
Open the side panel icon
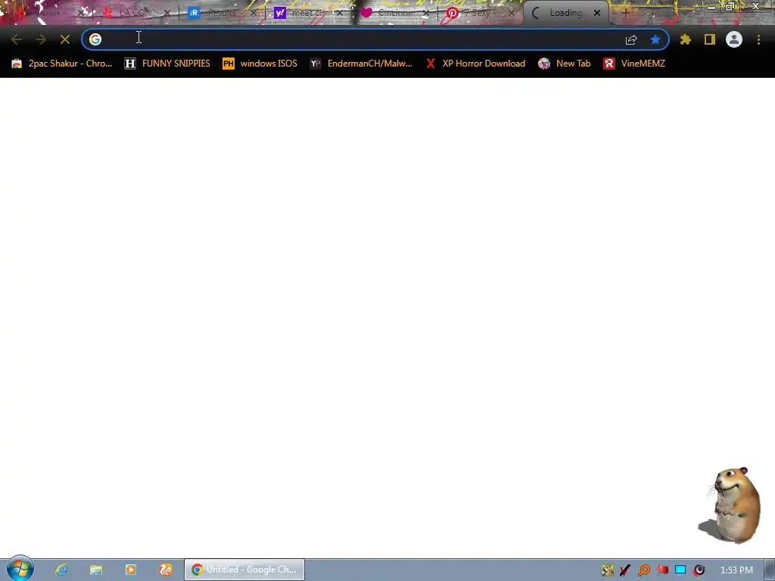tap(710, 39)
